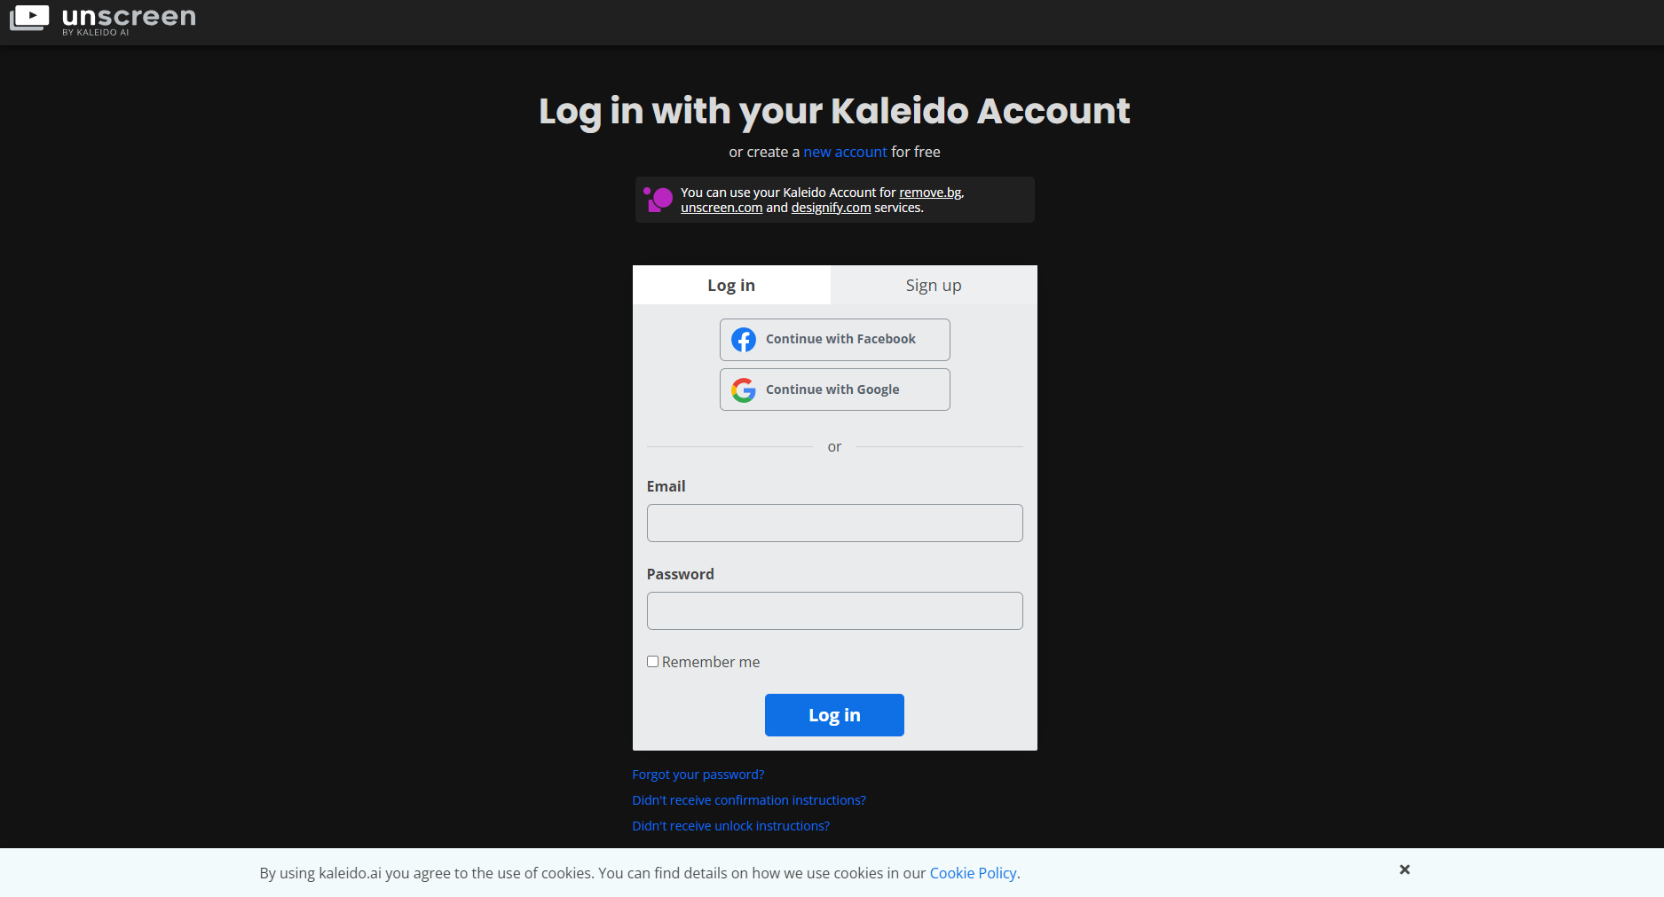Switch to the Sign up tab
1664x897 pixels.
934,285
